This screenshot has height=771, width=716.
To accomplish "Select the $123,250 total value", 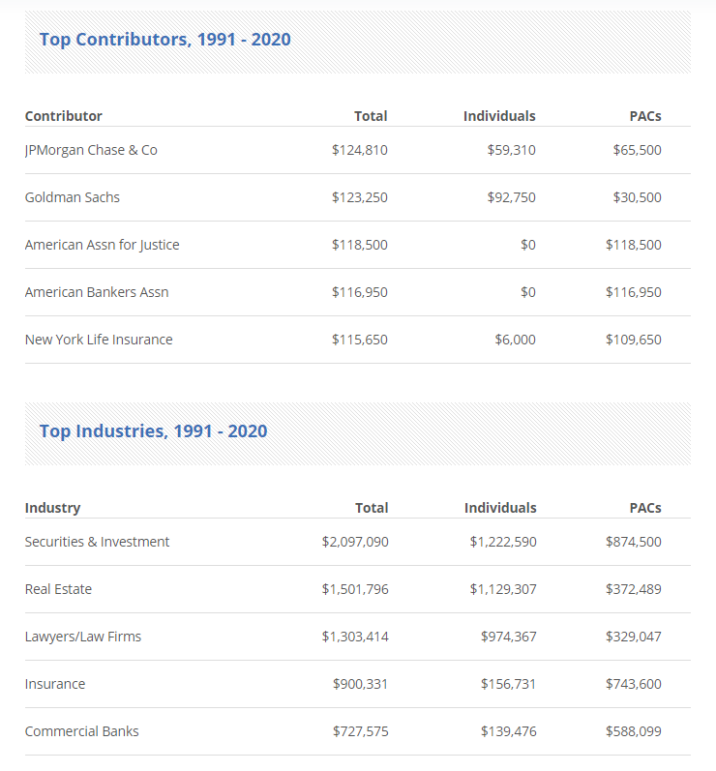I will coord(360,197).
